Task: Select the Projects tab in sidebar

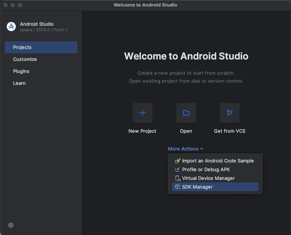Action: 41,47
